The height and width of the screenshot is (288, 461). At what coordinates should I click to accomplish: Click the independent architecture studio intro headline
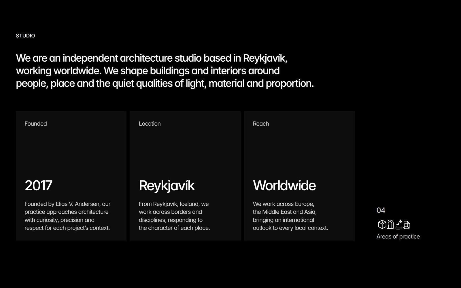pyautogui.click(x=165, y=71)
